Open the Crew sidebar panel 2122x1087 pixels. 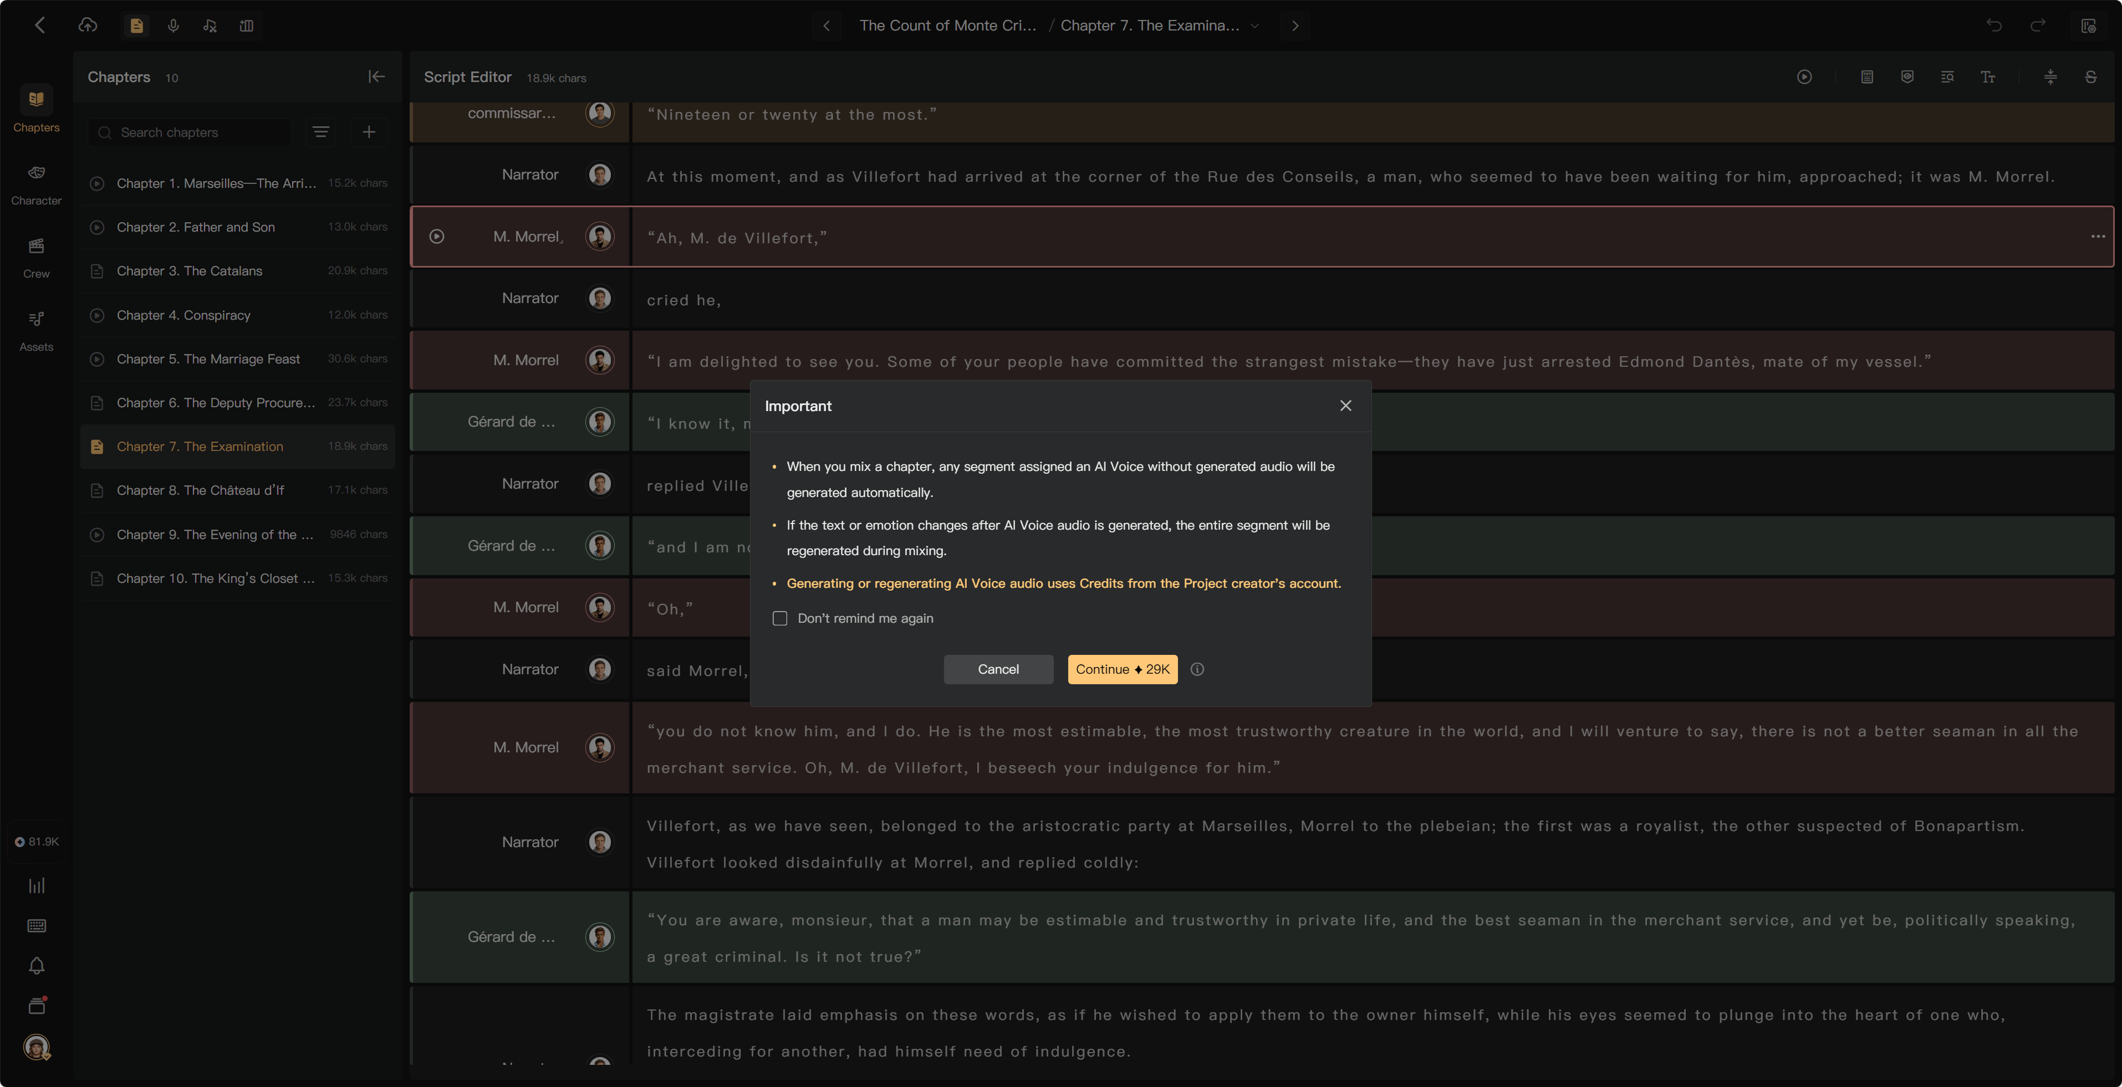(36, 258)
